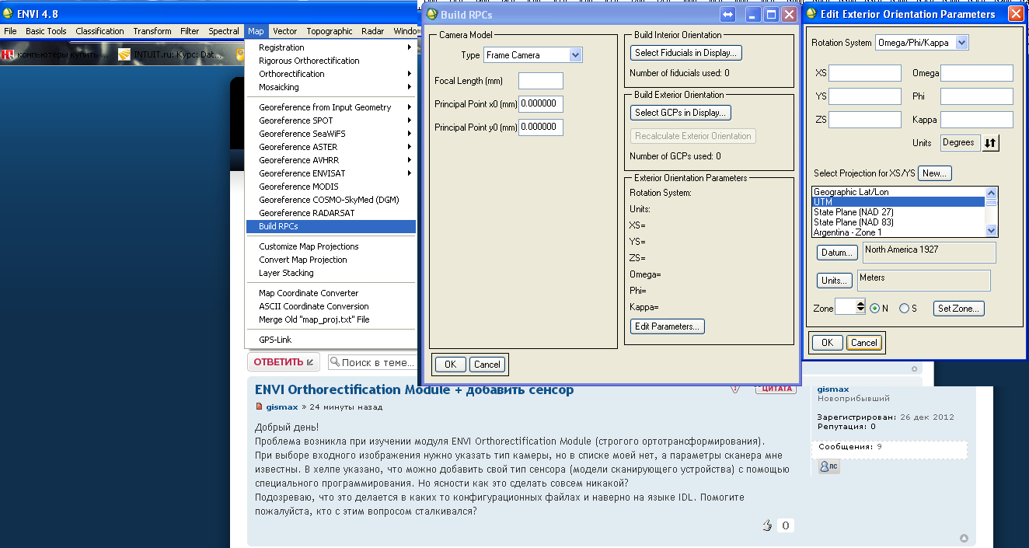Click Select GCPs in Display button
The image size is (1029, 548).
pyautogui.click(x=680, y=113)
